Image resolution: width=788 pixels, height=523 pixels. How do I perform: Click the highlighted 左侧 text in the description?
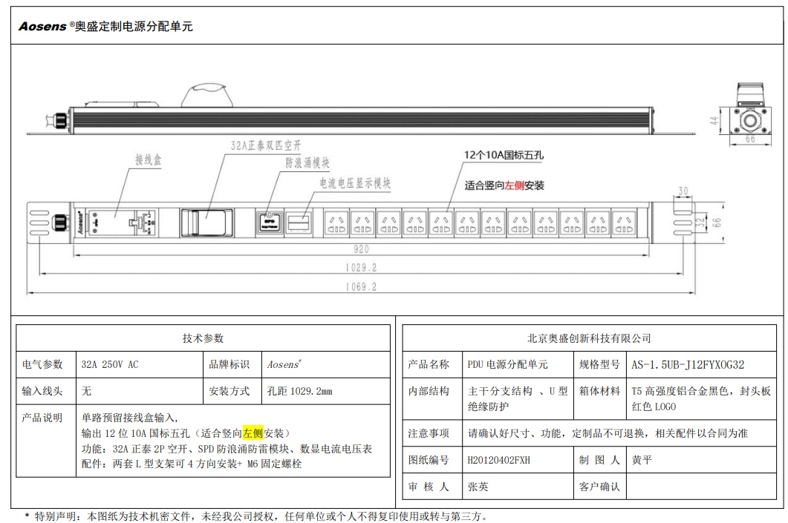(253, 433)
